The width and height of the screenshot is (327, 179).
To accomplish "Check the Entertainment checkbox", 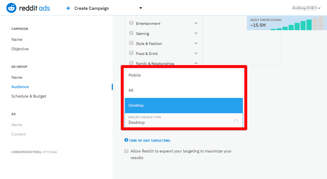I will [131, 23].
